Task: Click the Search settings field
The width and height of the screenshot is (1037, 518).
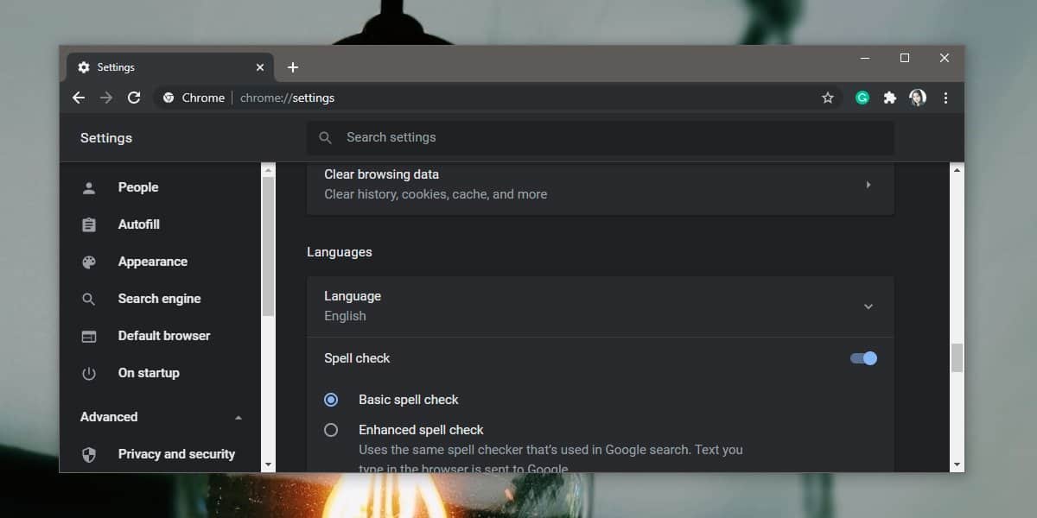Action: (601, 137)
